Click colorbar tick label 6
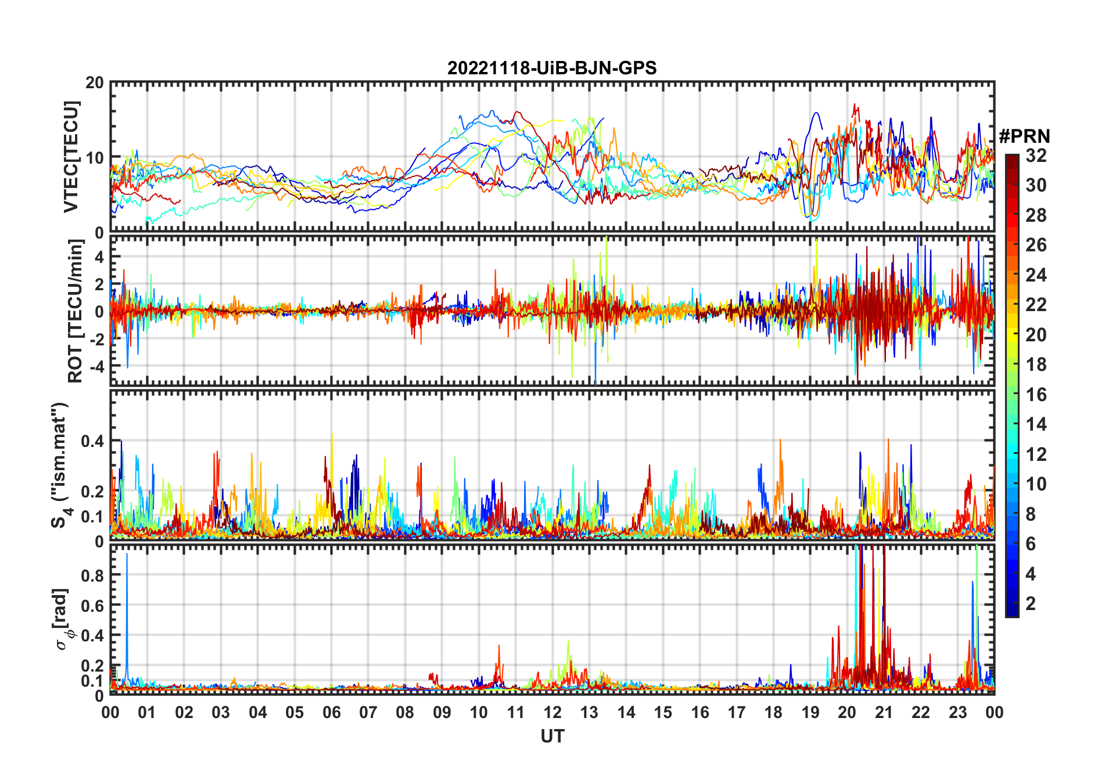The width and height of the screenshot is (1105, 772). pyautogui.click(x=1031, y=544)
